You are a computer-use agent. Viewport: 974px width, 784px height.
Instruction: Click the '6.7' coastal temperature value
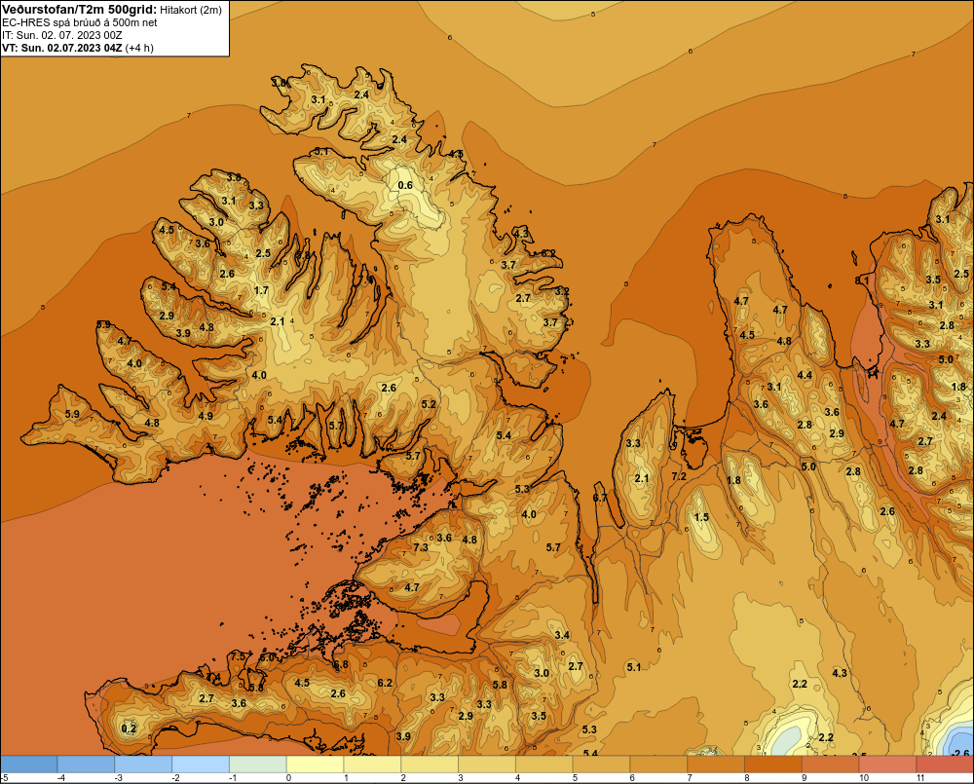pos(599,498)
